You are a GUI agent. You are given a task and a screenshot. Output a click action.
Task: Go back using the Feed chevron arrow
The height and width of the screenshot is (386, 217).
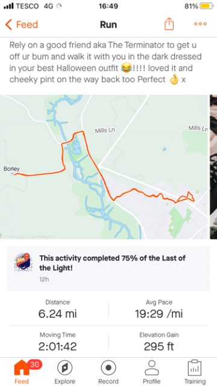point(8,25)
